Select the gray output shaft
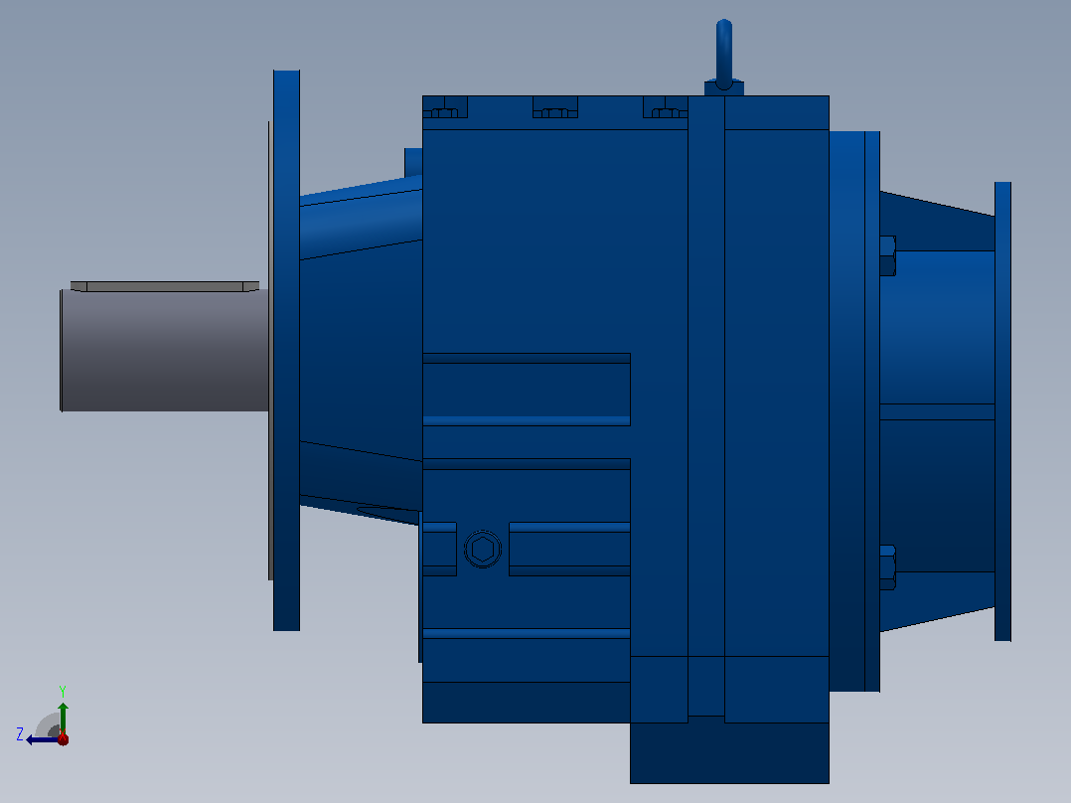 [x=164, y=350]
